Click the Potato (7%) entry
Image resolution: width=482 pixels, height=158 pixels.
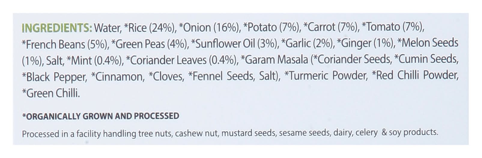[x=271, y=28]
